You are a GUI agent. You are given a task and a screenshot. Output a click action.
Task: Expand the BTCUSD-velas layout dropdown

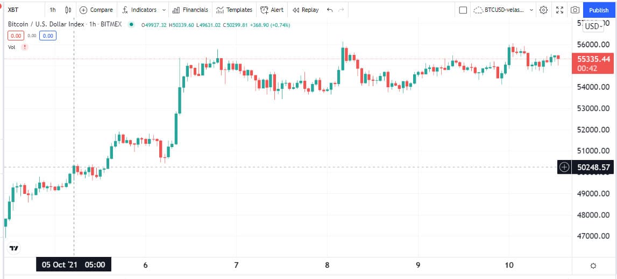point(531,10)
